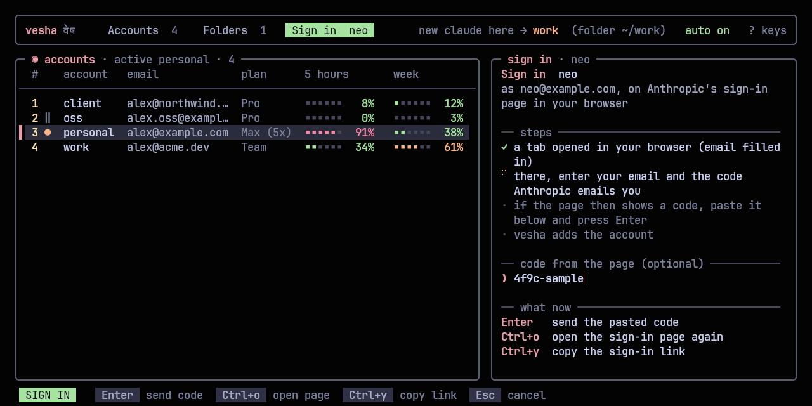Click Ctrl+o open page in footer
Viewport: 812px width, 406px height.
click(x=273, y=395)
